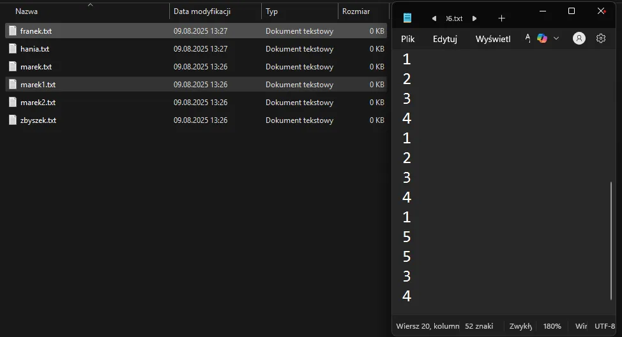Screen dimensions: 622x337
Task: Expand the Copilot dropdown chevron
Action: pyautogui.click(x=556, y=39)
